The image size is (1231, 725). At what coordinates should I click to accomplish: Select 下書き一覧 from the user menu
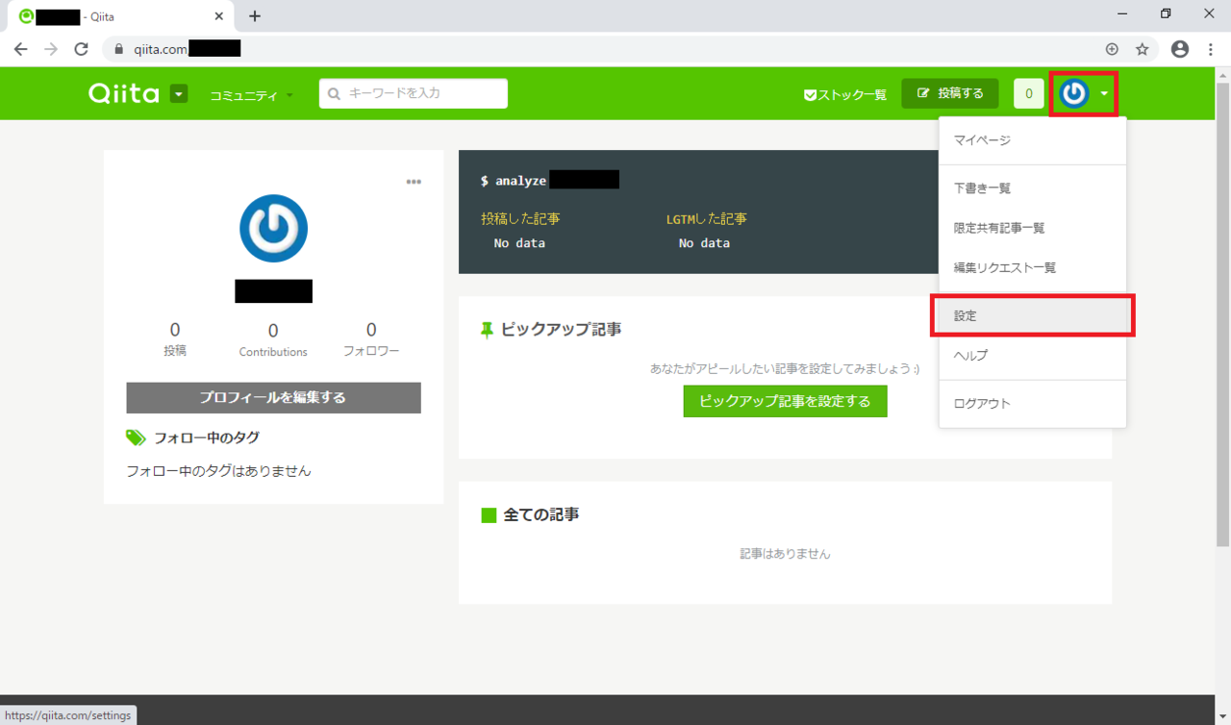point(1033,188)
